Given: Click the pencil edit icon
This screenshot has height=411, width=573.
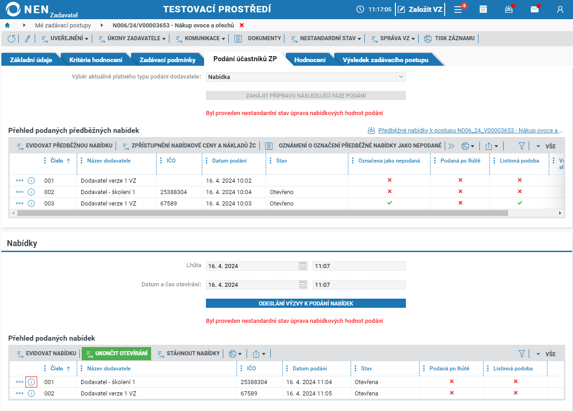Looking at the screenshot, I should click(27, 39).
